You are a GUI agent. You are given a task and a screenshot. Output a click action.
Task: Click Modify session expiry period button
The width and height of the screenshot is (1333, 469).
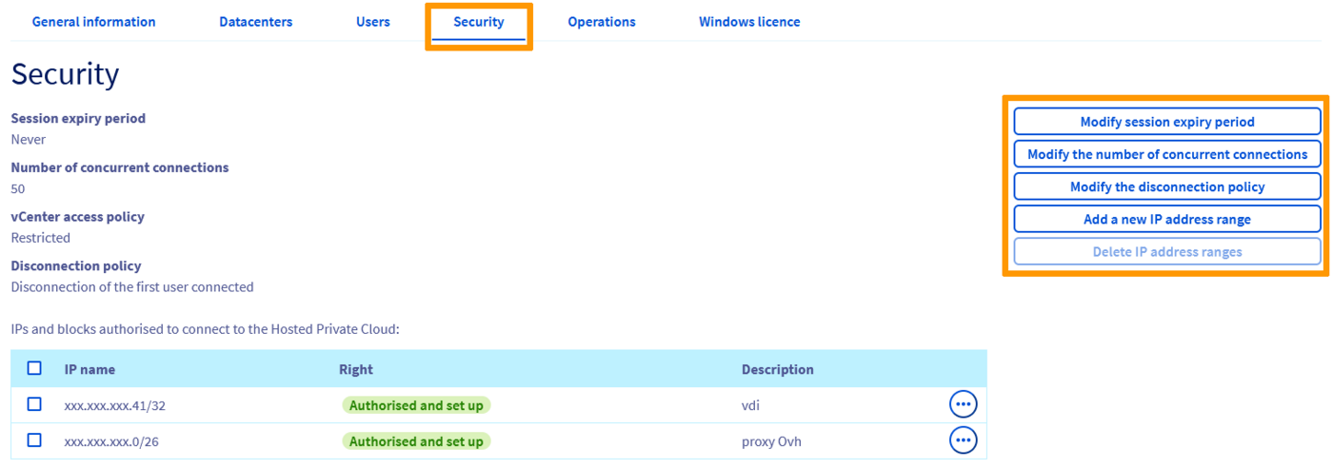(1166, 122)
